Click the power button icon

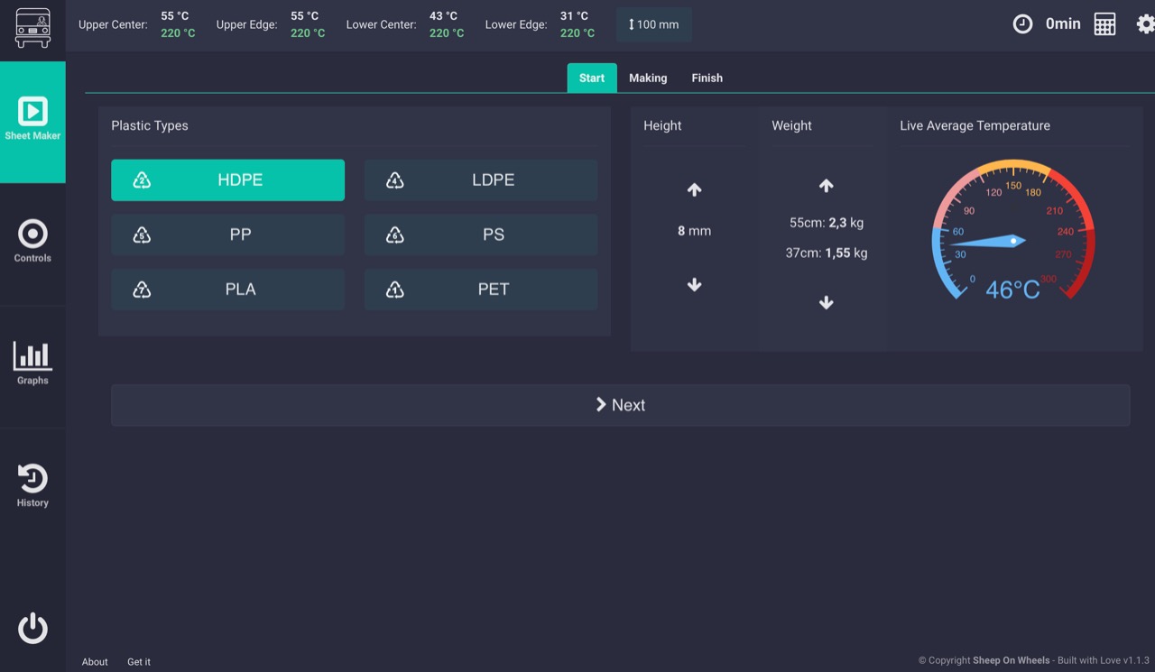click(32, 628)
